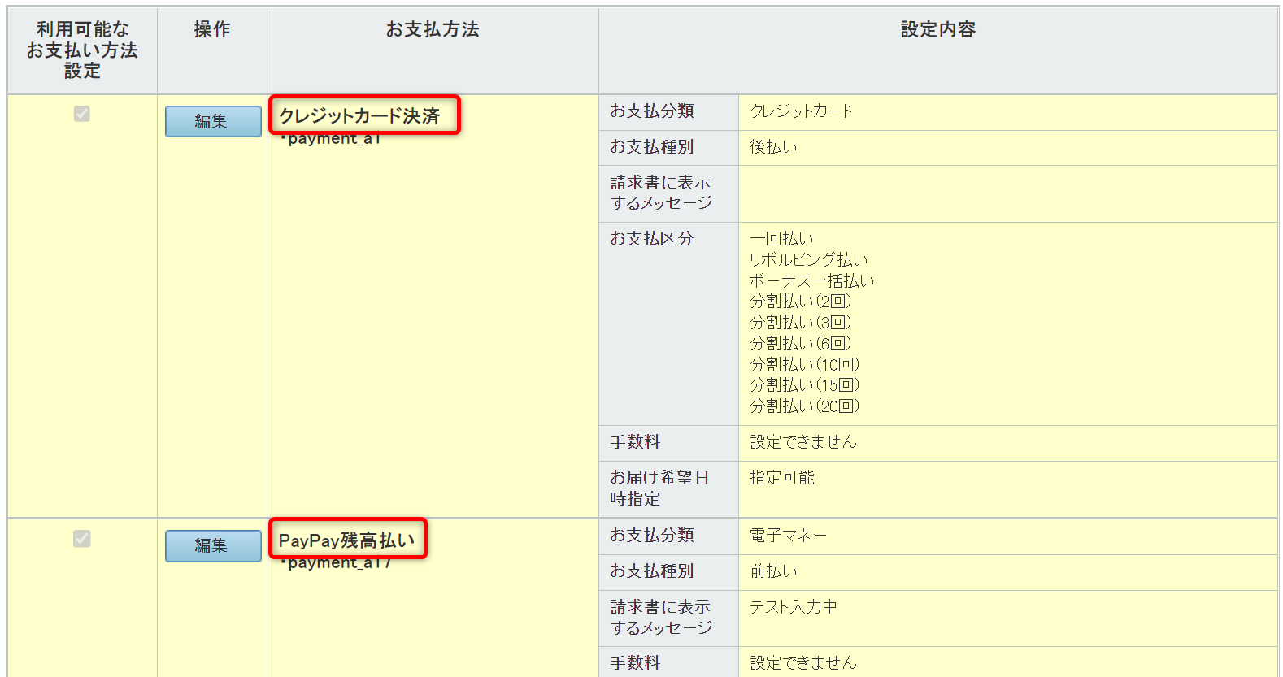Click the 指定可能 value text
Image resolution: width=1283 pixels, height=677 pixels.
pos(782,478)
